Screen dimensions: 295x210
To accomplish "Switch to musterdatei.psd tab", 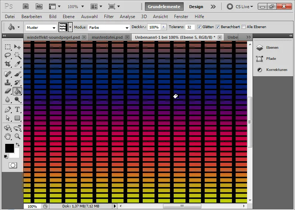I will click(107, 37).
